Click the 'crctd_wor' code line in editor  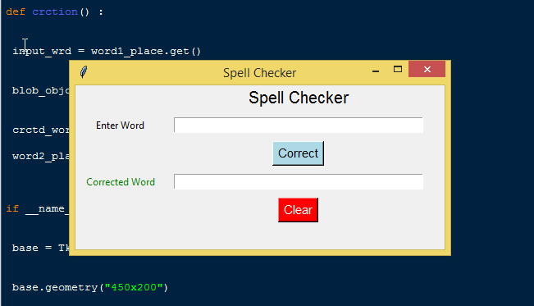[40, 130]
